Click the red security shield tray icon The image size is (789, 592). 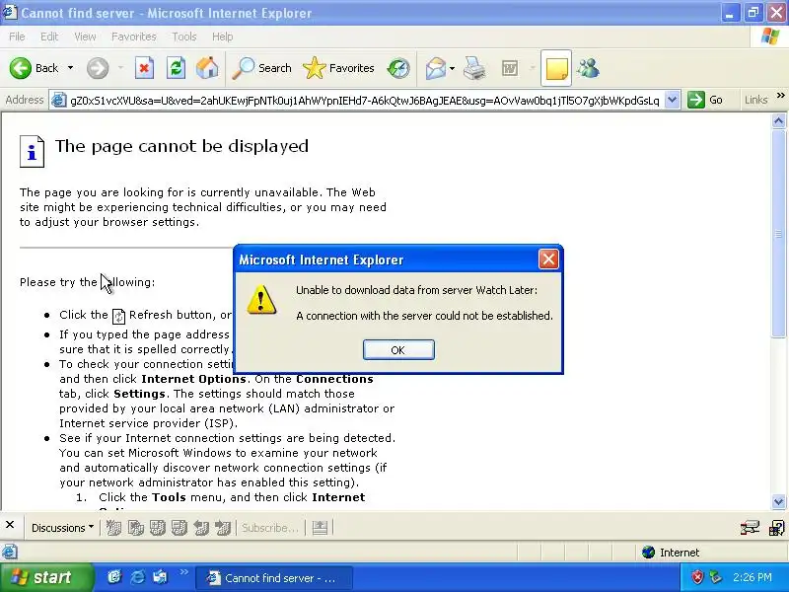click(697, 577)
